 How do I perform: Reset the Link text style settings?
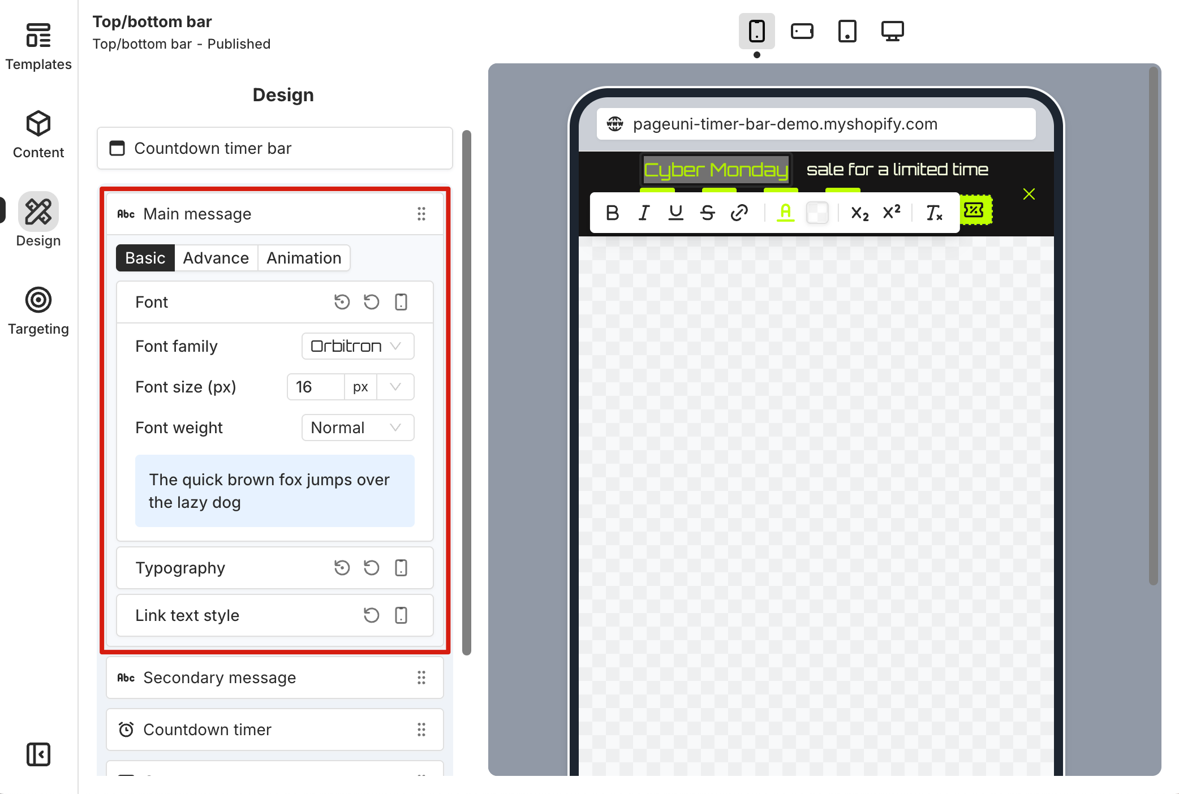[372, 615]
